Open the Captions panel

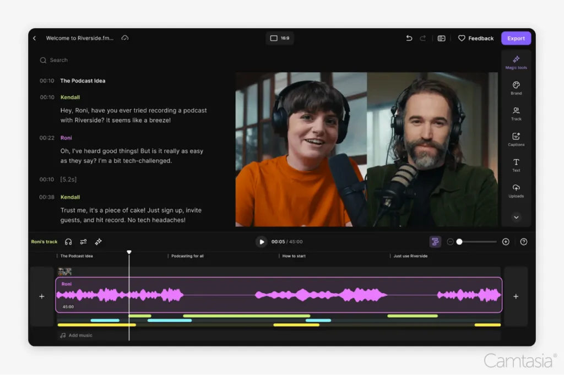[516, 139]
